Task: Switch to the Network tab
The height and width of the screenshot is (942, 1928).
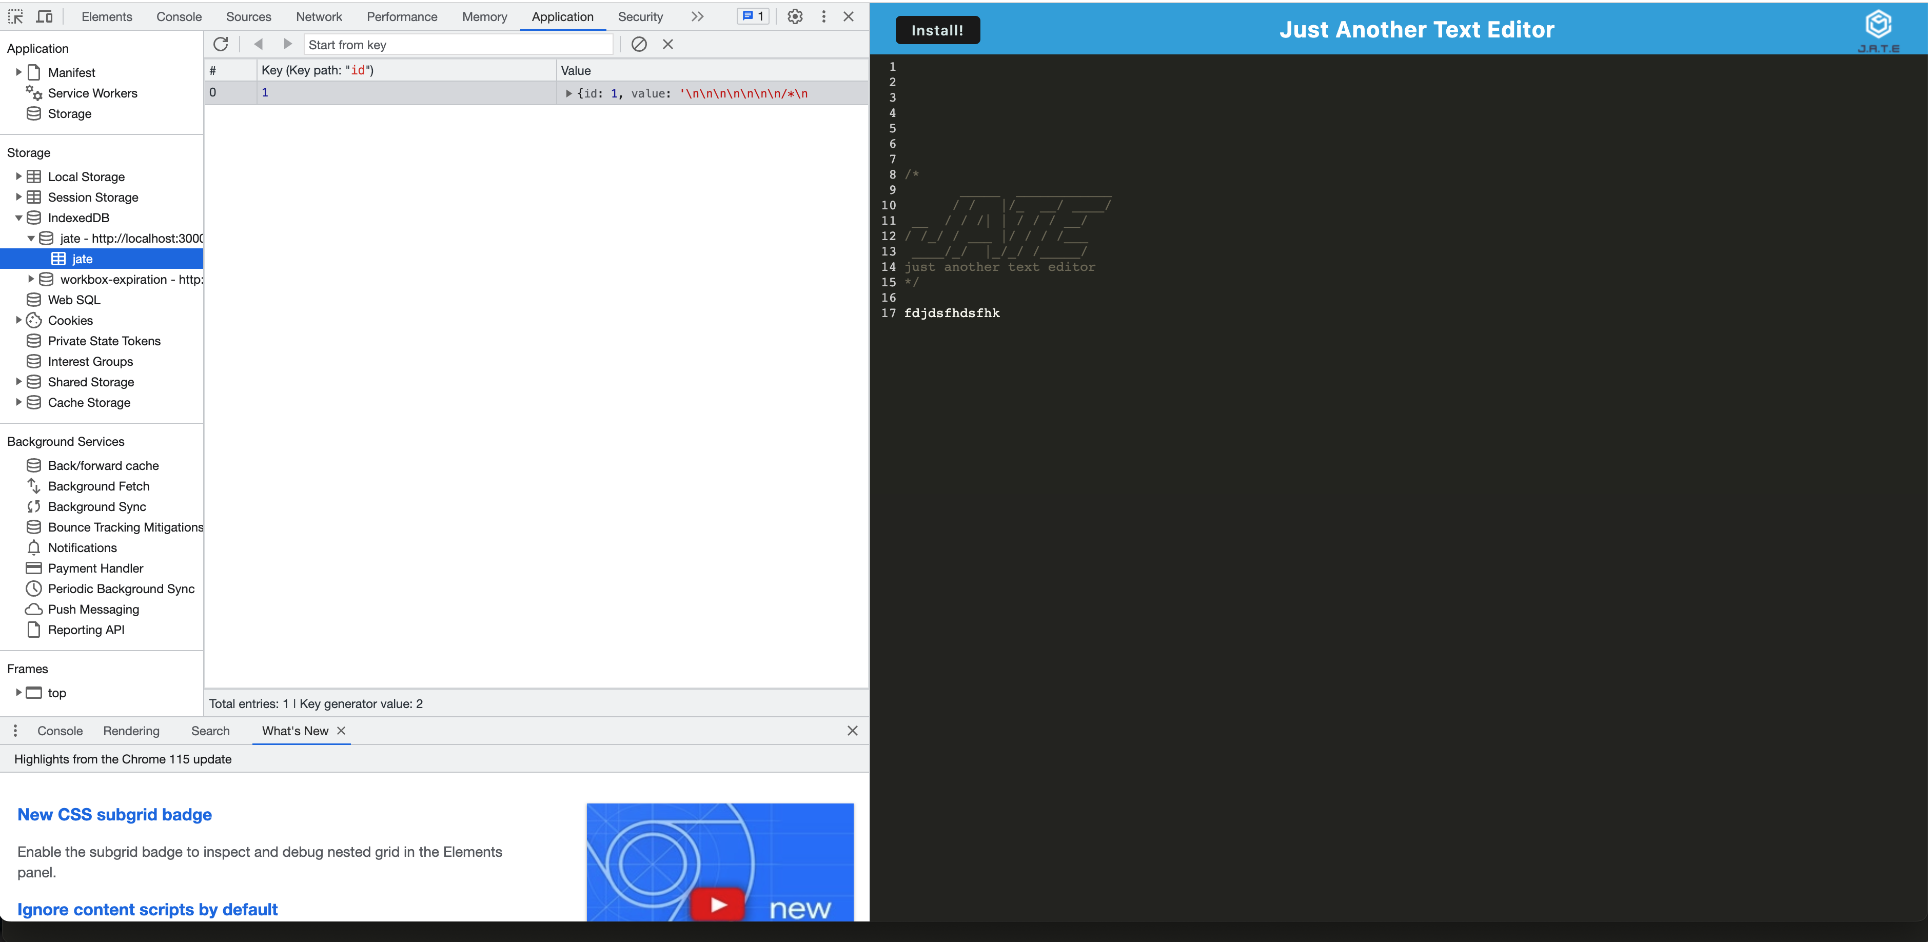Action: [x=318, y=16]
